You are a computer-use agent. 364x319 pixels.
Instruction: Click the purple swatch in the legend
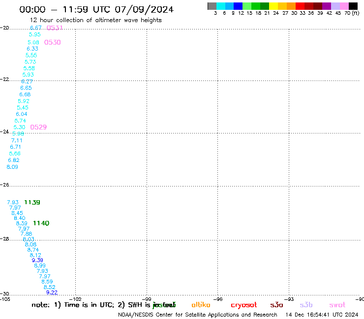point(327,6)
